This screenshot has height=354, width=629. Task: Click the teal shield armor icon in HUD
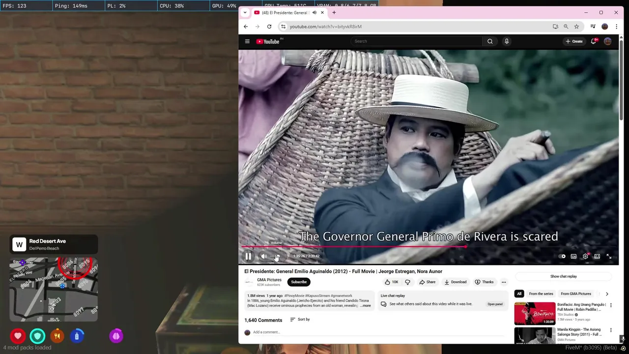click(x=37, y=336)
